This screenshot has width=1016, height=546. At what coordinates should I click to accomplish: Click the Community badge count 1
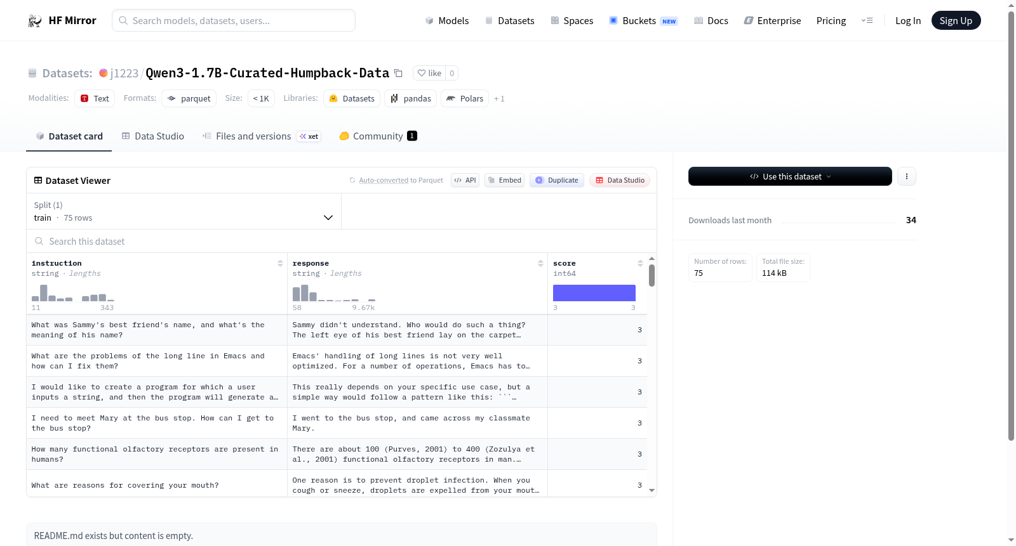point(412,136)
